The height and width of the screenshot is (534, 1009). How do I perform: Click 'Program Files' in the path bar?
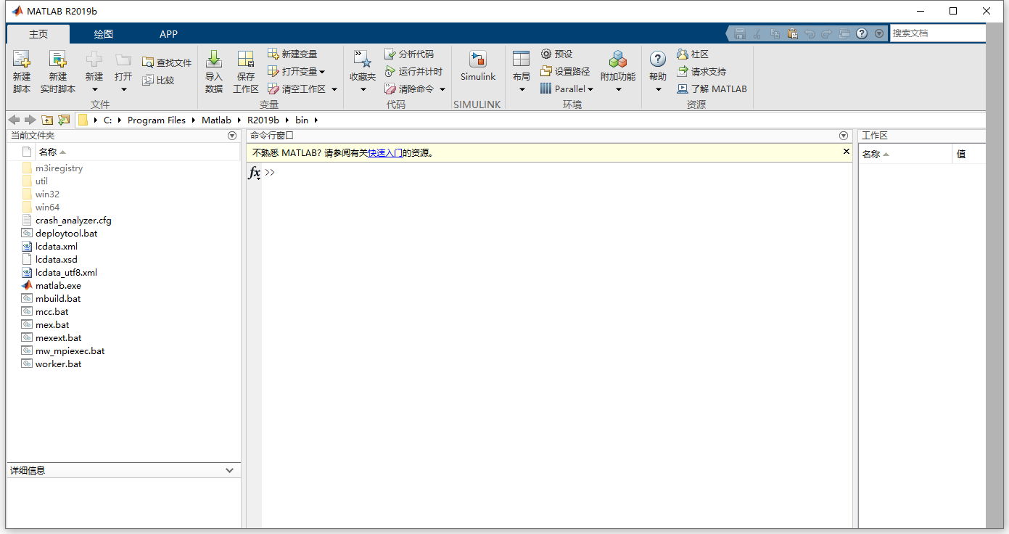(157, 120)
